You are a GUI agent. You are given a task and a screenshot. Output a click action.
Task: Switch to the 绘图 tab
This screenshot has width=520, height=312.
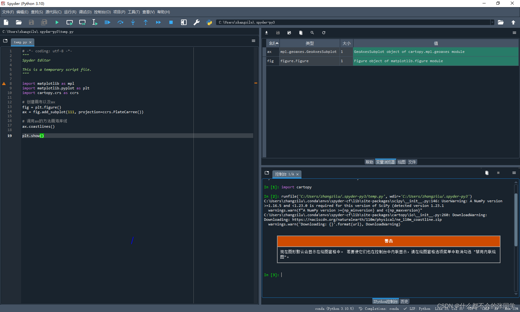pos(401,162)
